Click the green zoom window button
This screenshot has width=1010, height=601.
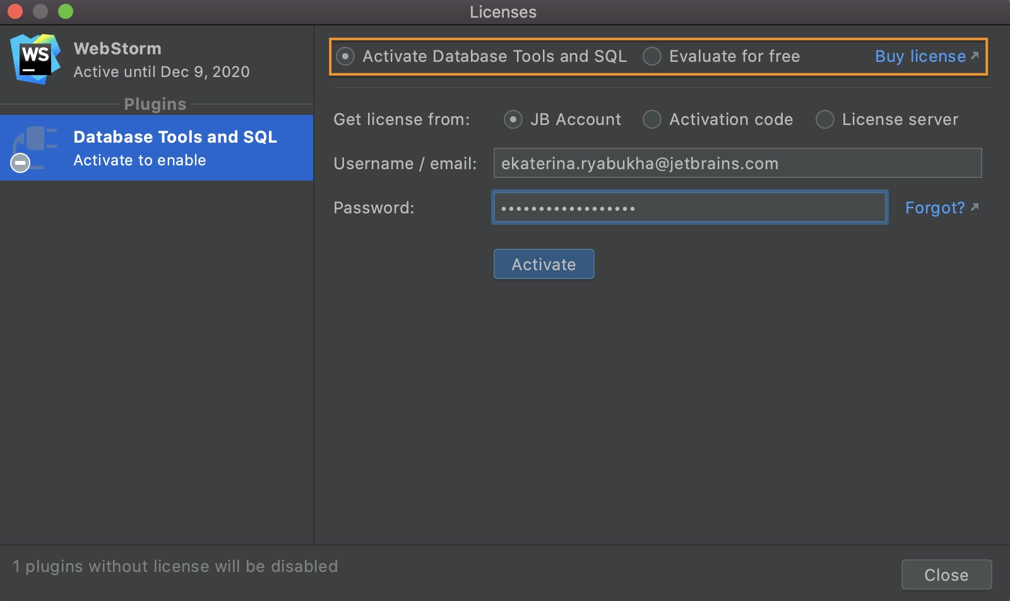(x=66, y=11)
